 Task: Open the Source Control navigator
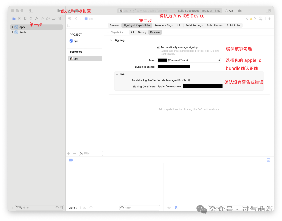pyautogui.click(x=20, y=19)
